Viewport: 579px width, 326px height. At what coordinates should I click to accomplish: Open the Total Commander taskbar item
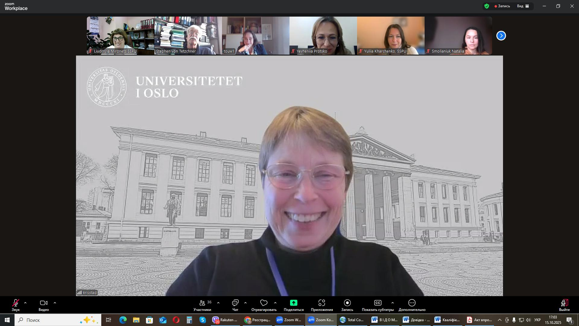click(x=352, y=320)
